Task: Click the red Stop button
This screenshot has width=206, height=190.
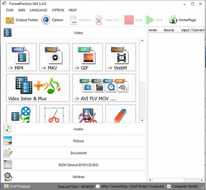Action: [133, 20]
